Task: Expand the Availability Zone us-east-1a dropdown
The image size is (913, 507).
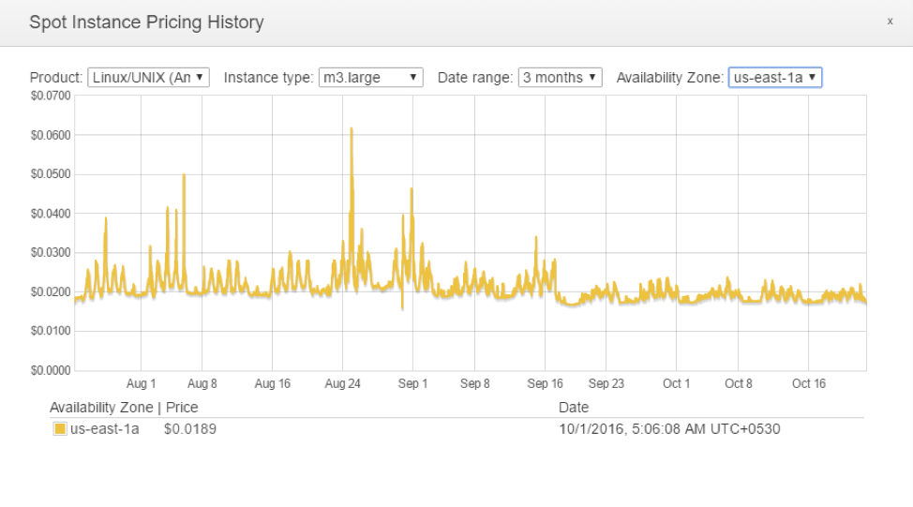Action: (774, 78)
